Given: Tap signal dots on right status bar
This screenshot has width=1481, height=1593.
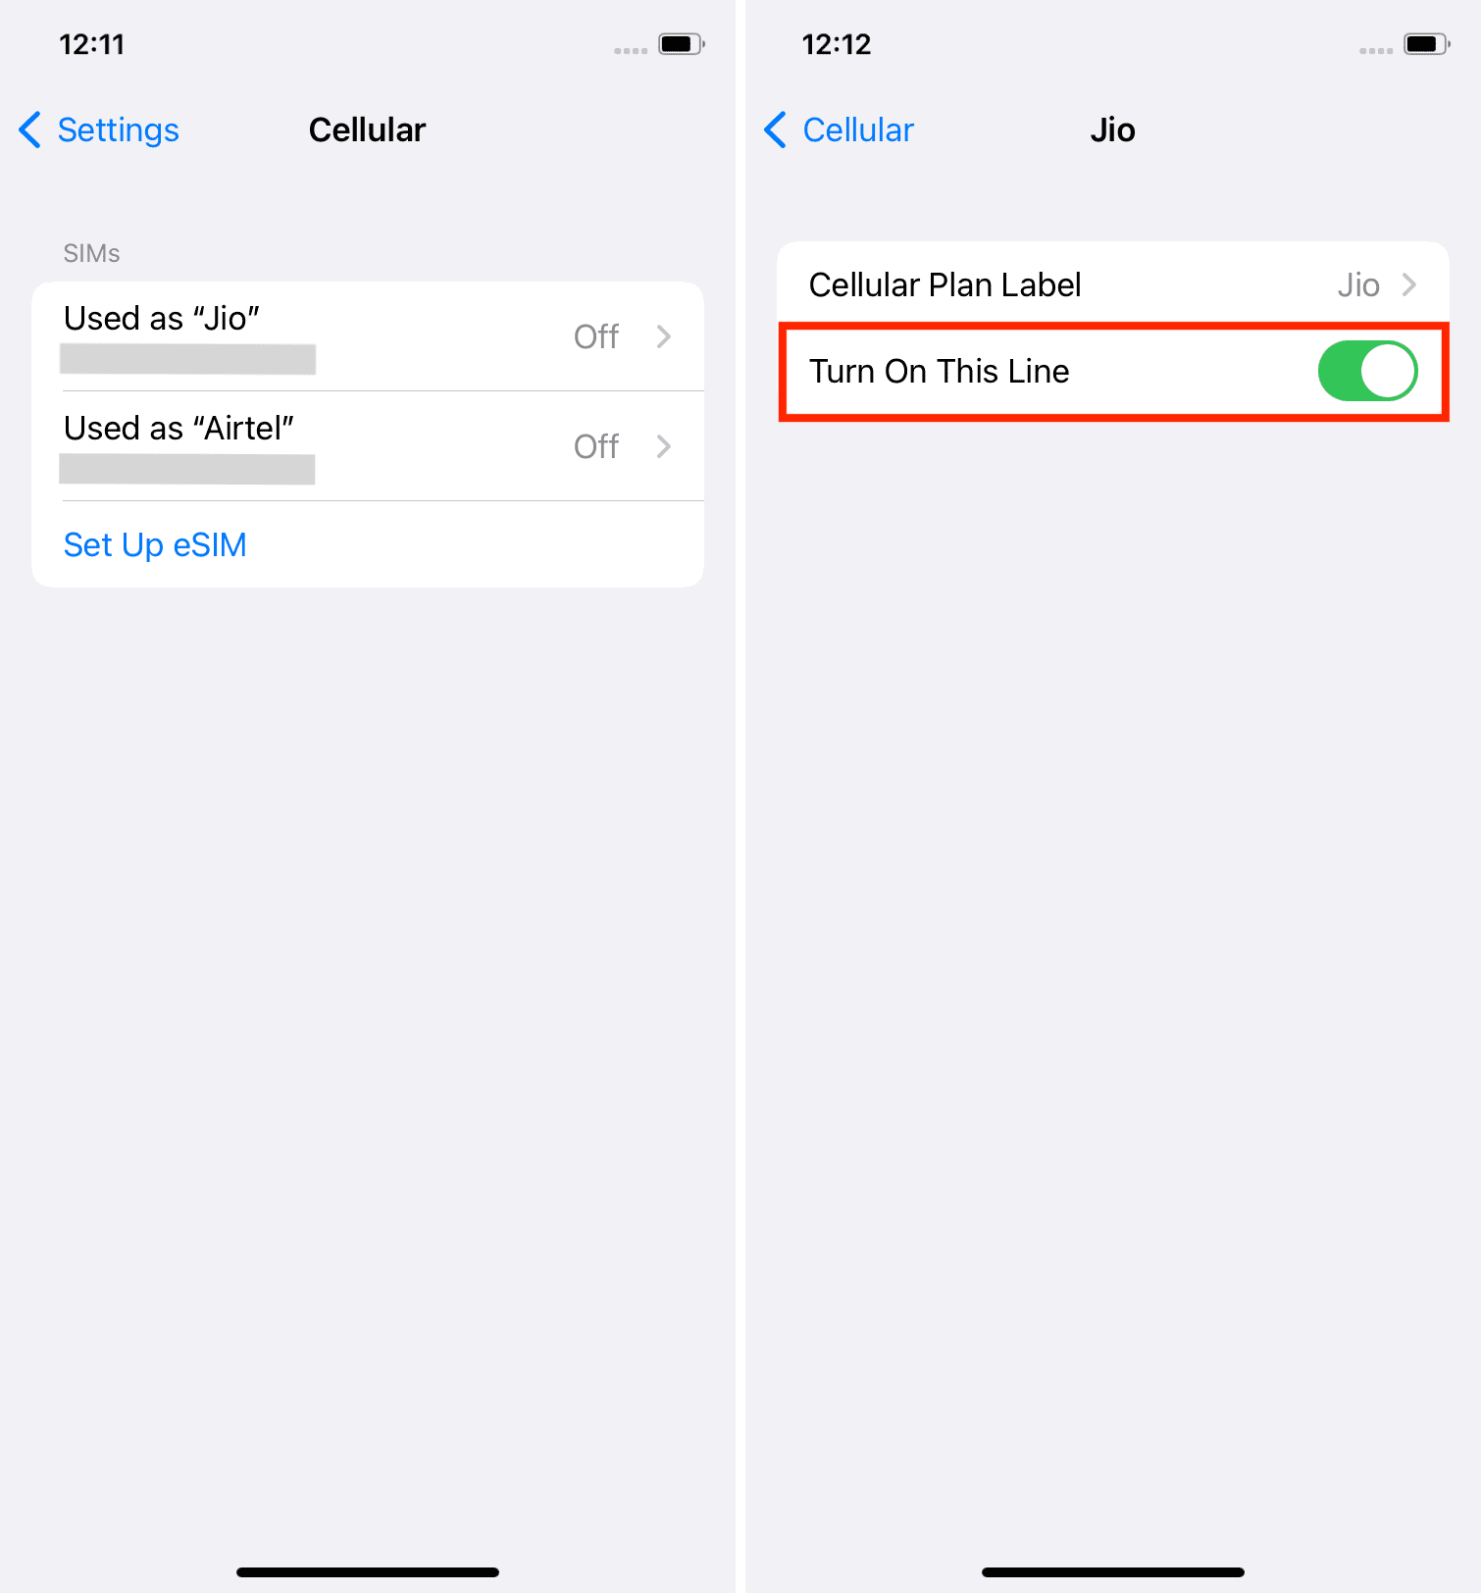Looking at the screenshot, I should [1376, 50].
